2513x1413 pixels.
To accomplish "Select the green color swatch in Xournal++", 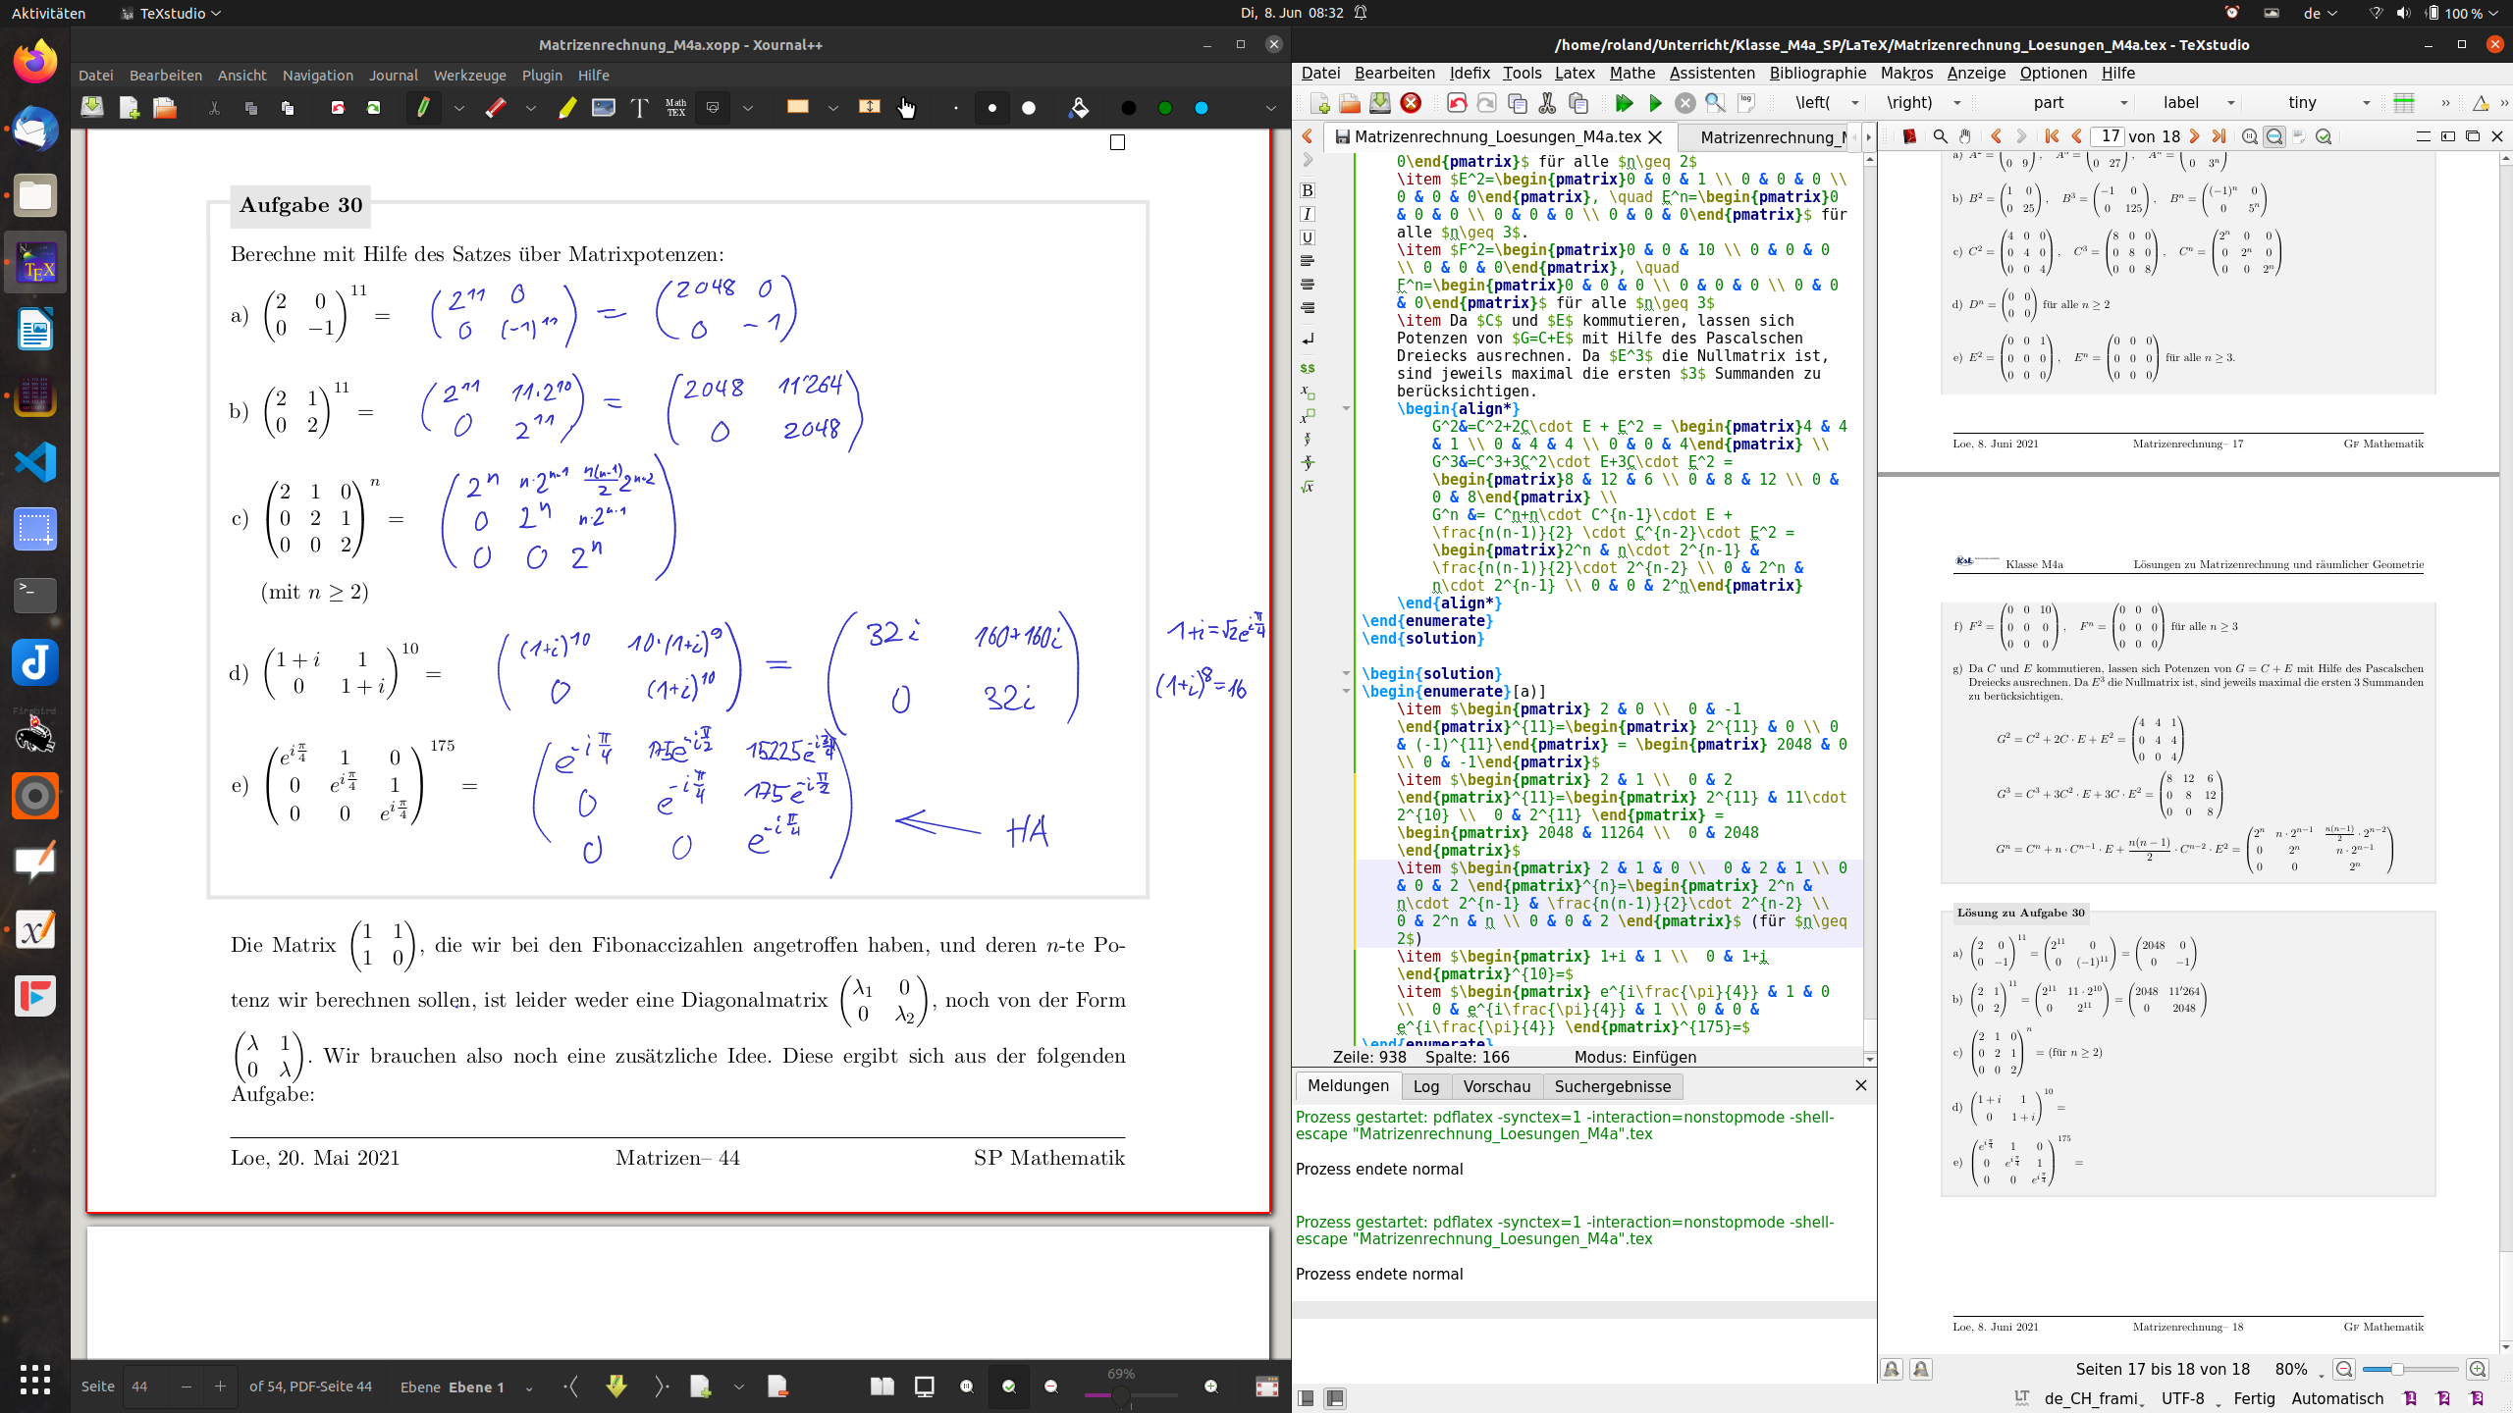I will (1165, 108).
